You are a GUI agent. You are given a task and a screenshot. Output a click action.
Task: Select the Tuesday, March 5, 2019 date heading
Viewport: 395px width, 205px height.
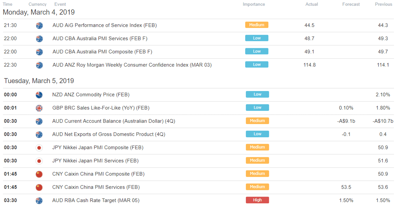coord(39,81)
